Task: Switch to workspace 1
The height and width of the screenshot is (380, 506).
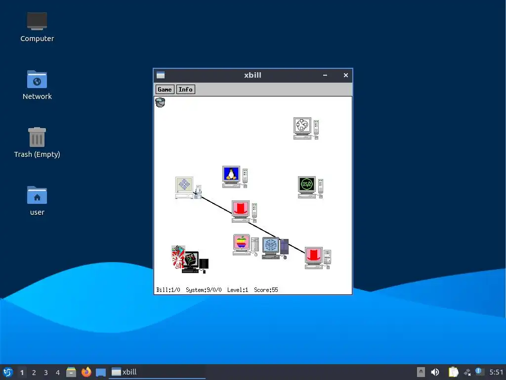Action: (22, 372)
